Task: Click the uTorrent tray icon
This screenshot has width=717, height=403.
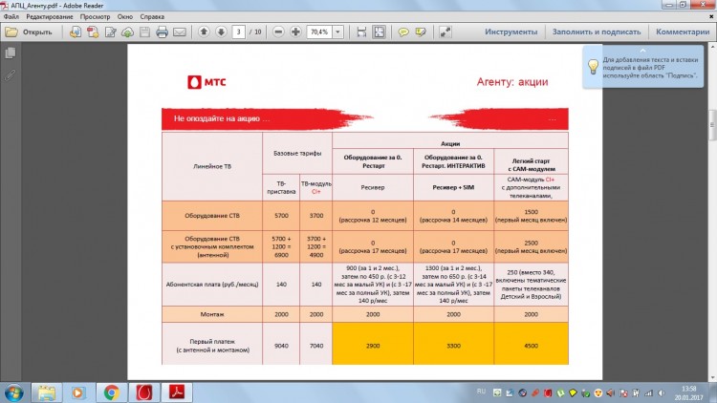Action: (560, 392)
